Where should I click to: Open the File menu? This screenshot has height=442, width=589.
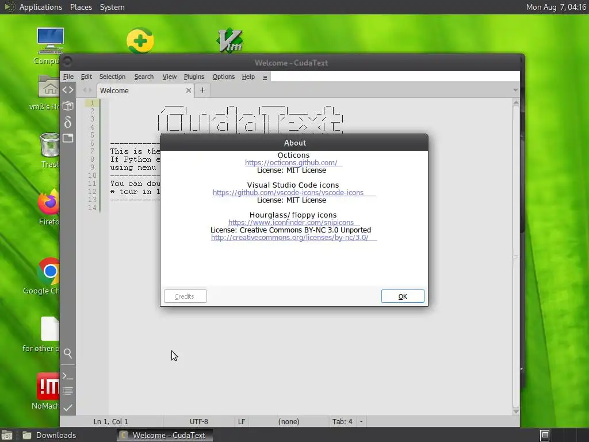click(x=68, y=77)
